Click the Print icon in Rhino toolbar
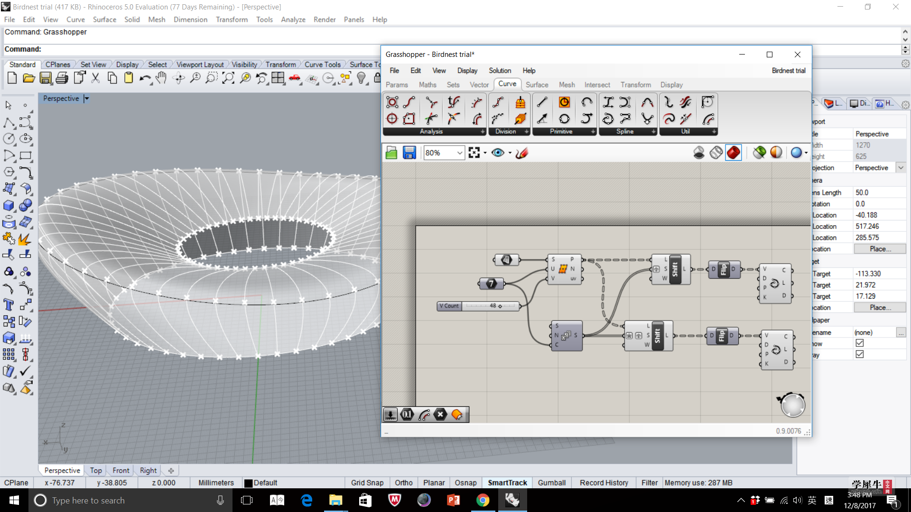This screenshot has height=512, width=911. tap(62, 78)
